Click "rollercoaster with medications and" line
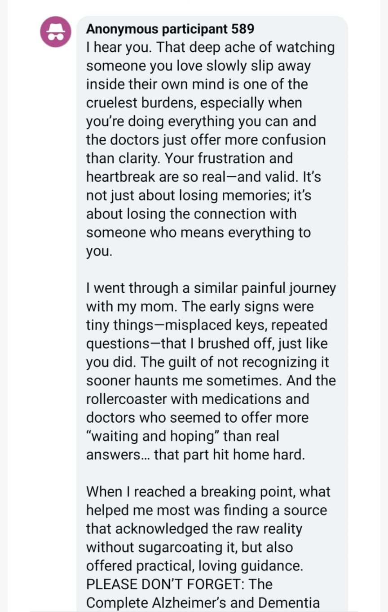388x612 pixels. [x=198, y=399]
